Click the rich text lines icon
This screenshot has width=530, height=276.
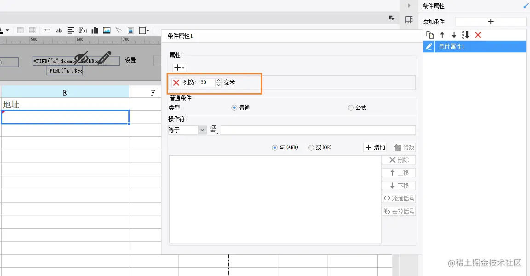tap(71, 30)
